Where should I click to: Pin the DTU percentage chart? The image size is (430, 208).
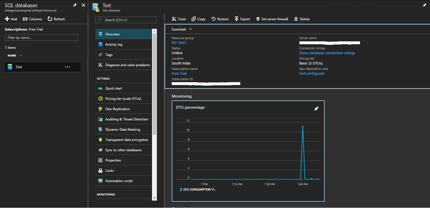[316, 109]
